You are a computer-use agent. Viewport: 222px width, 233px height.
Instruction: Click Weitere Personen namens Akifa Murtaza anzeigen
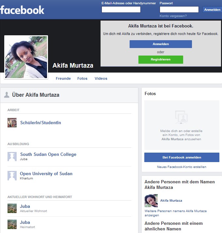[176, 213]
